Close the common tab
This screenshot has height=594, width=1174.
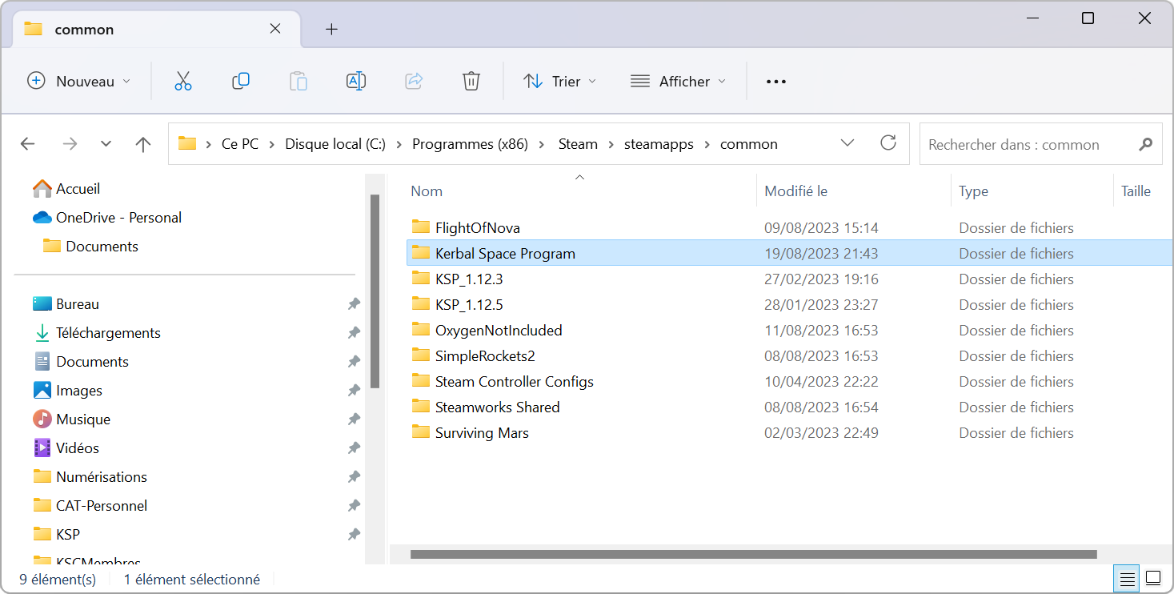(x=275, y=29)
